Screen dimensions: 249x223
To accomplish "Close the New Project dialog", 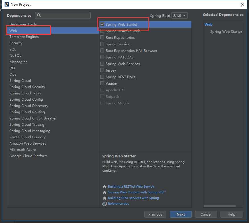I will [x=242, y=4].
